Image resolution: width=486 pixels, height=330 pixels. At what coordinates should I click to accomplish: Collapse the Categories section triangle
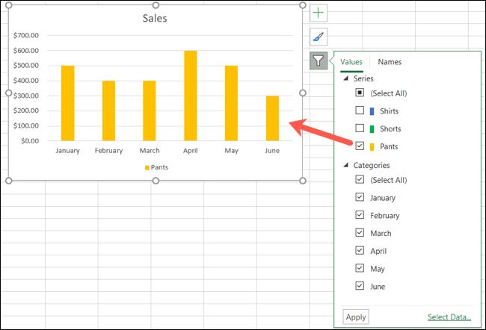click(x=345, y=165)
